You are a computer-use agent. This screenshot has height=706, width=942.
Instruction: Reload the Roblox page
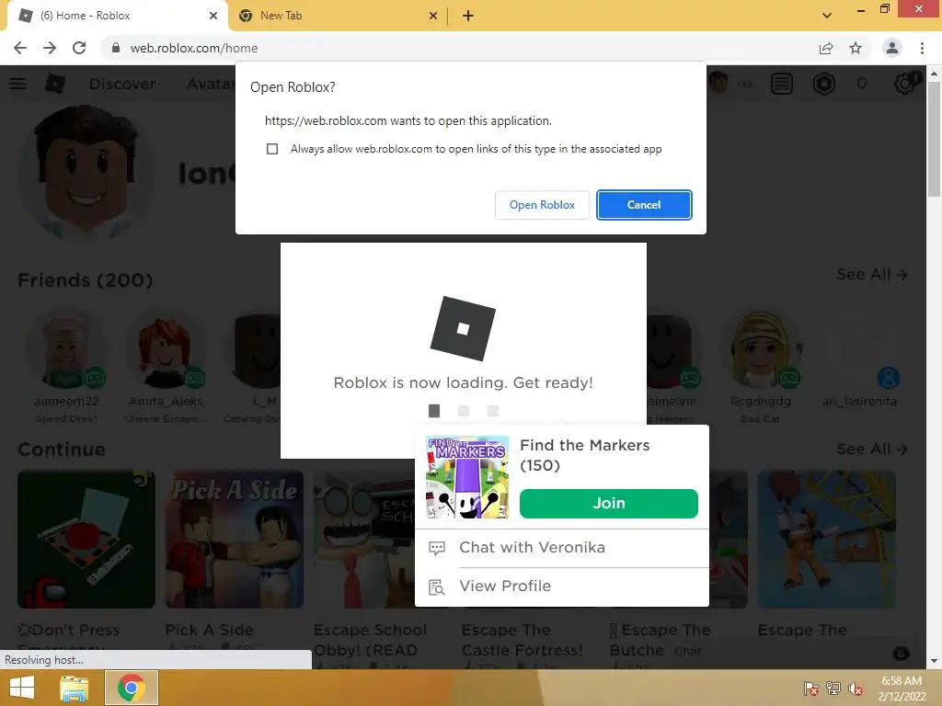pyautogui.click(x=79, y=48)
